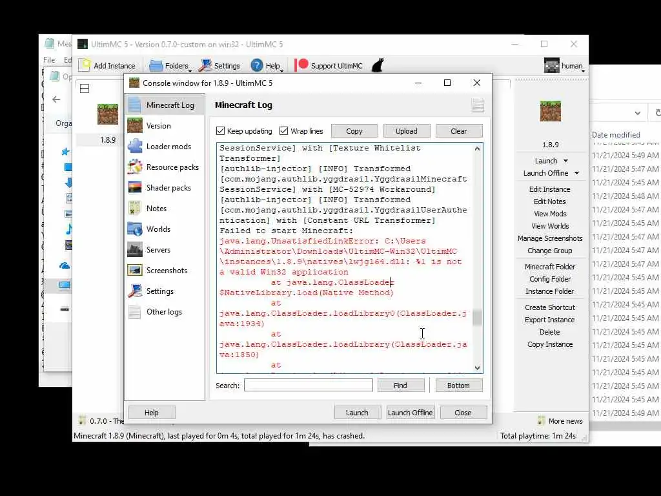Image resolution: width=661 pixels, height=496 pixels.
Task: Click the Find button
Action: pyautogui.click(x=400, y=386)
